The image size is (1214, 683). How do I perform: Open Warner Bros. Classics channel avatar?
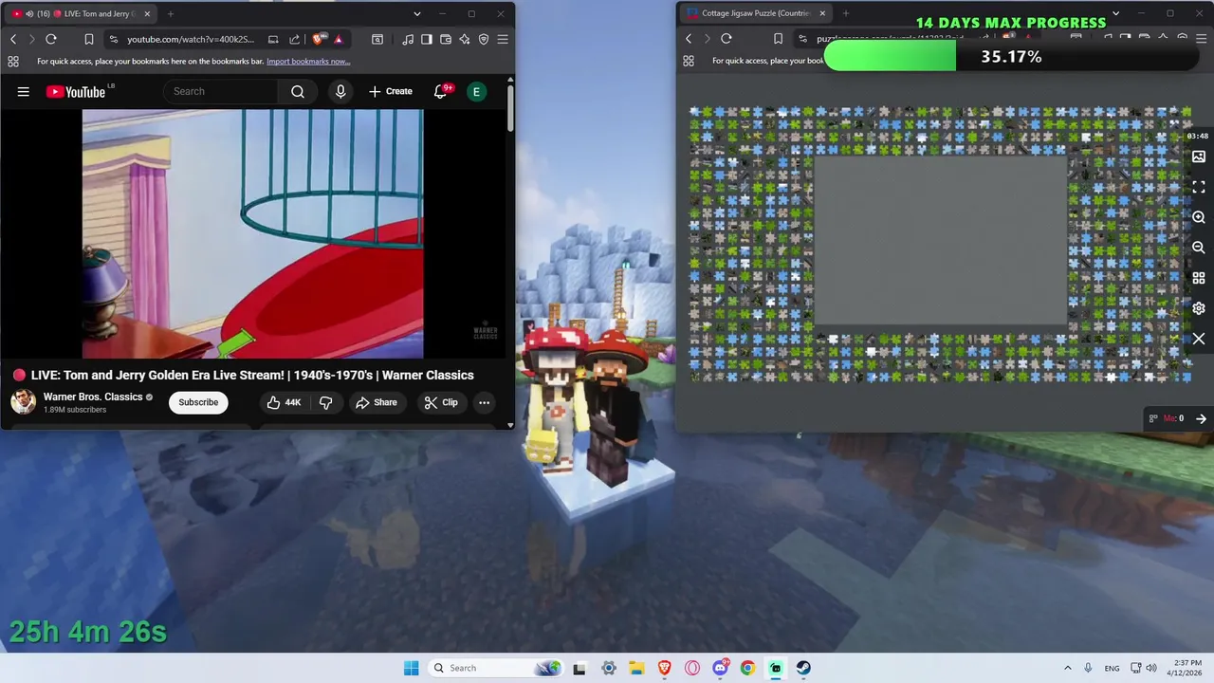(24, 402)
